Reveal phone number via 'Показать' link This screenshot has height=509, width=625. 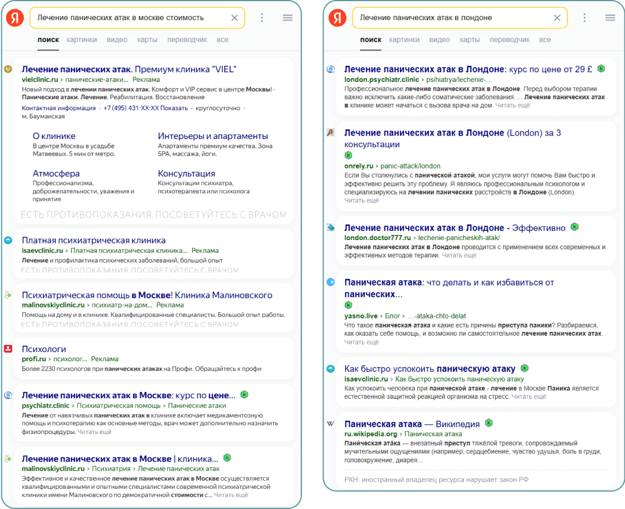point(174,108)
